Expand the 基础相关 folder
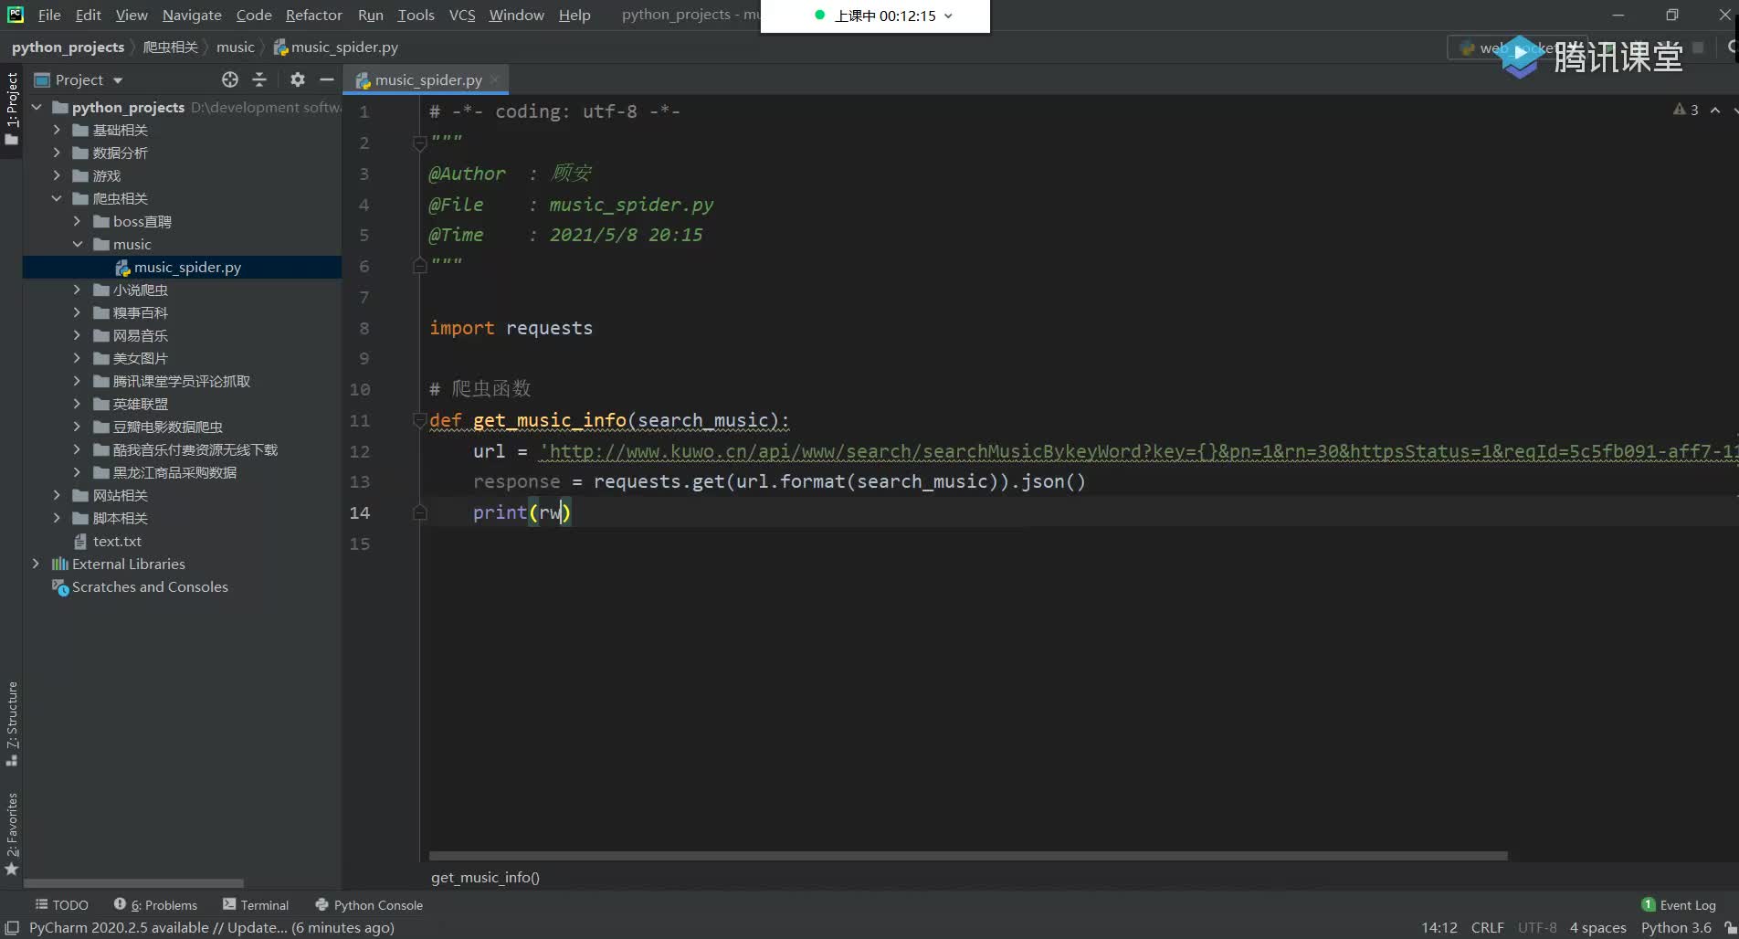 (57, 130)
